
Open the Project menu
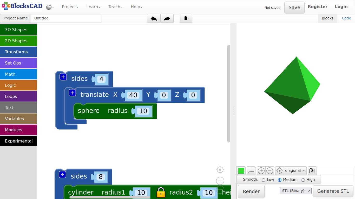tap(70, 7)
